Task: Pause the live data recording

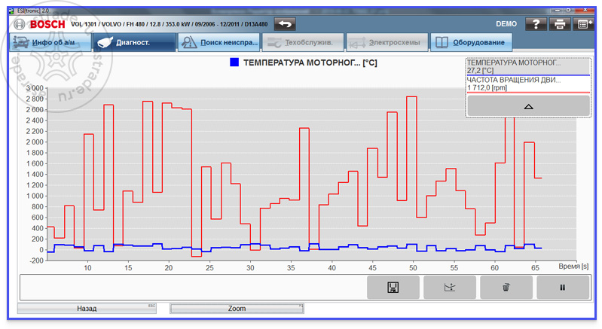Action: click(563, 287)
